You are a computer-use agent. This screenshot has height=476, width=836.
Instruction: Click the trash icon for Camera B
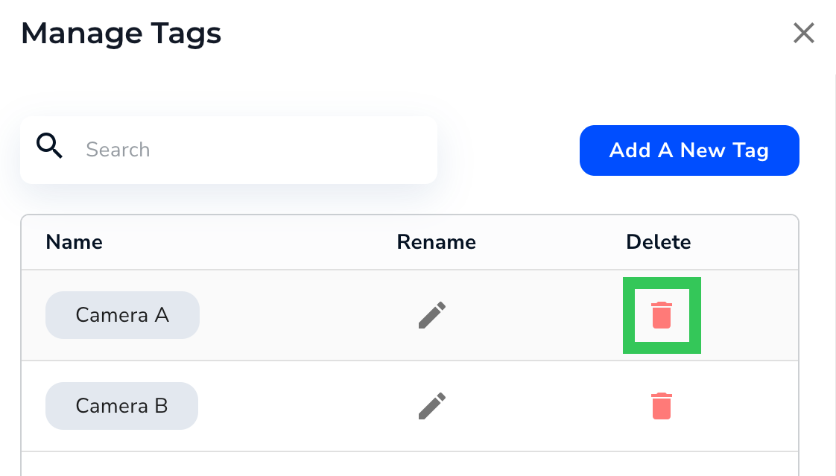tap(662, 406)
